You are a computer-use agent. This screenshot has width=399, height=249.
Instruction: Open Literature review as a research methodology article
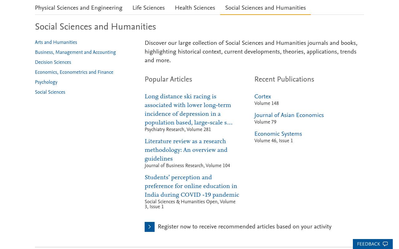pos(186,150)
